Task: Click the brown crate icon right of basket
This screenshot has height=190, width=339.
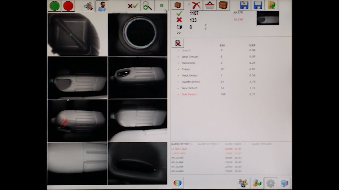Action: [223, 5]
